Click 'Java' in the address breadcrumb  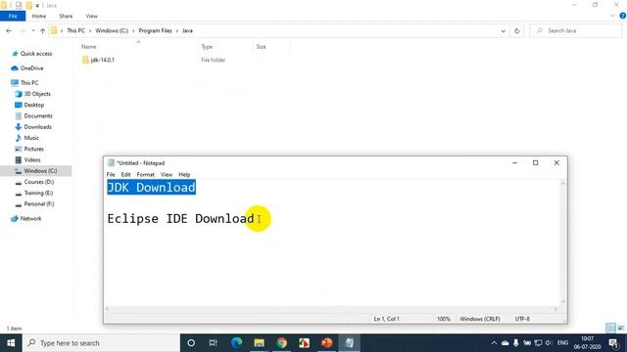tap(187, 30)
